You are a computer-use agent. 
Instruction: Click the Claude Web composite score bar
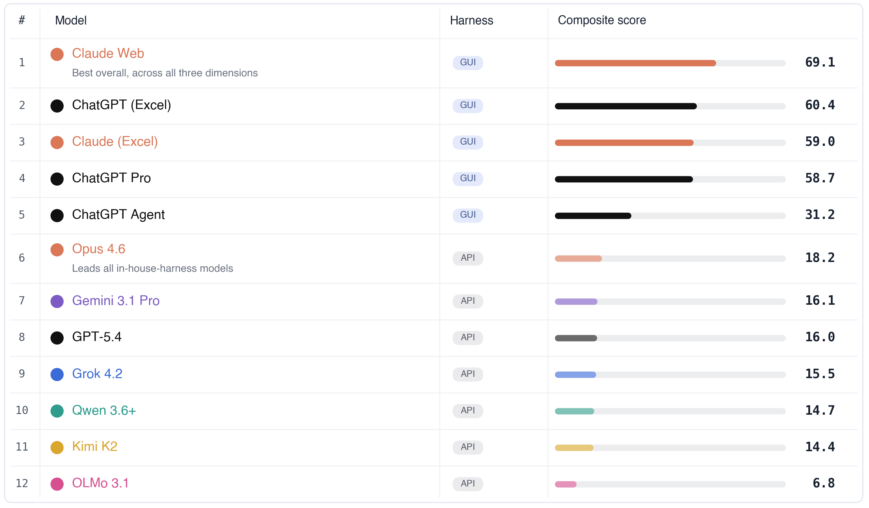pos(670,63)
